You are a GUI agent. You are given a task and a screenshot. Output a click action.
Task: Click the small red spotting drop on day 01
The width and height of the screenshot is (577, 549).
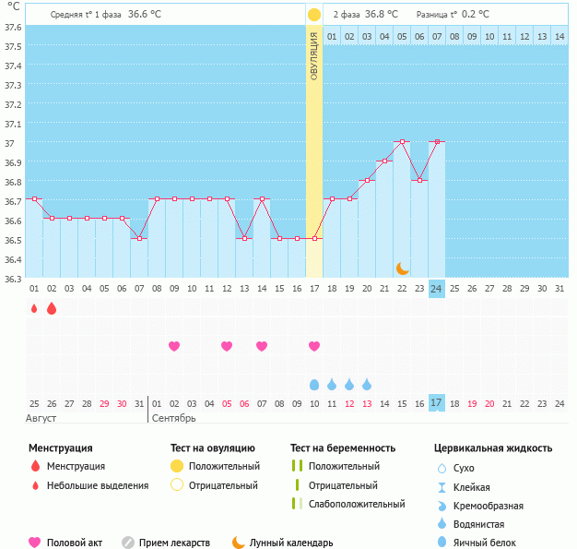pos(34,309)
